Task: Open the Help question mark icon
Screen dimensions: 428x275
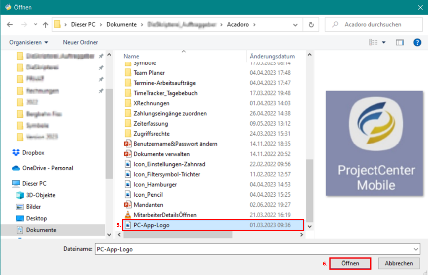Action: 417,42
